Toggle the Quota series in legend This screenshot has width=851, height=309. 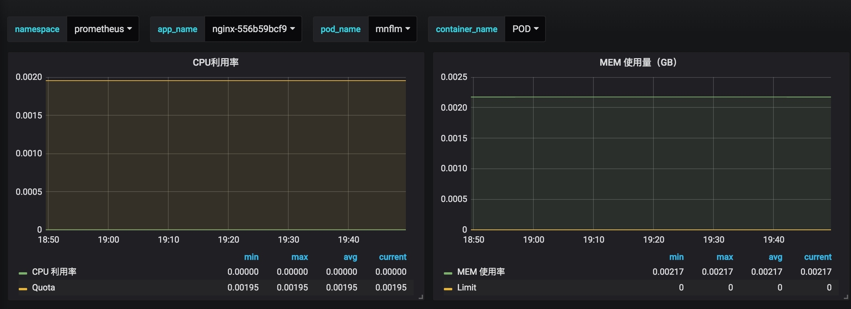(43, 288)
